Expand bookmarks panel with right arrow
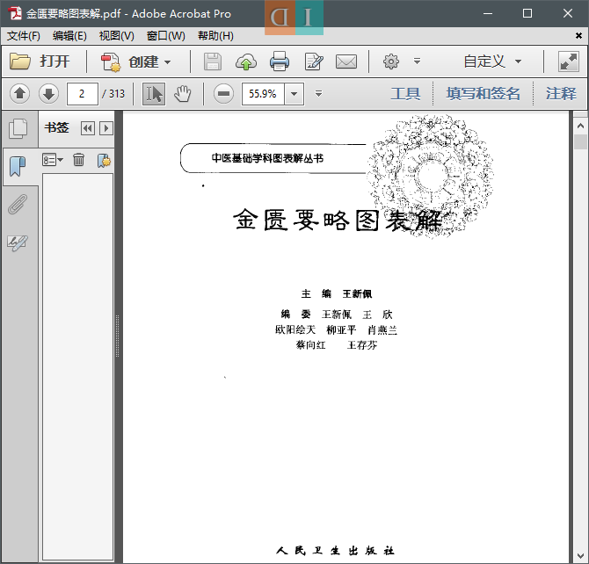The width and height of the screenshot is (589, 564). (106, 128)
